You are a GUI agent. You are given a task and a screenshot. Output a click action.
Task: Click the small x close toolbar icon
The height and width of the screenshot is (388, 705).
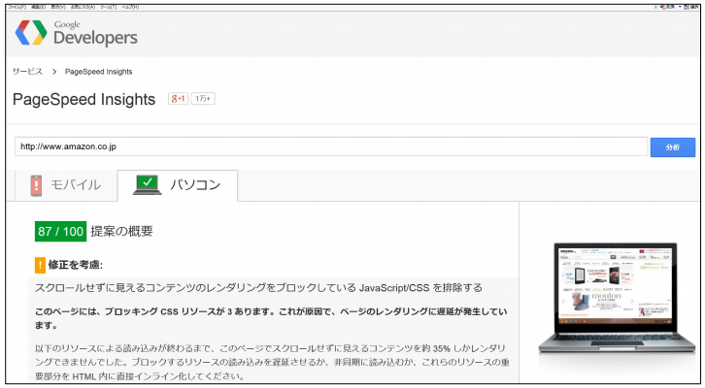pyautogui.click(x=655, y=7)
